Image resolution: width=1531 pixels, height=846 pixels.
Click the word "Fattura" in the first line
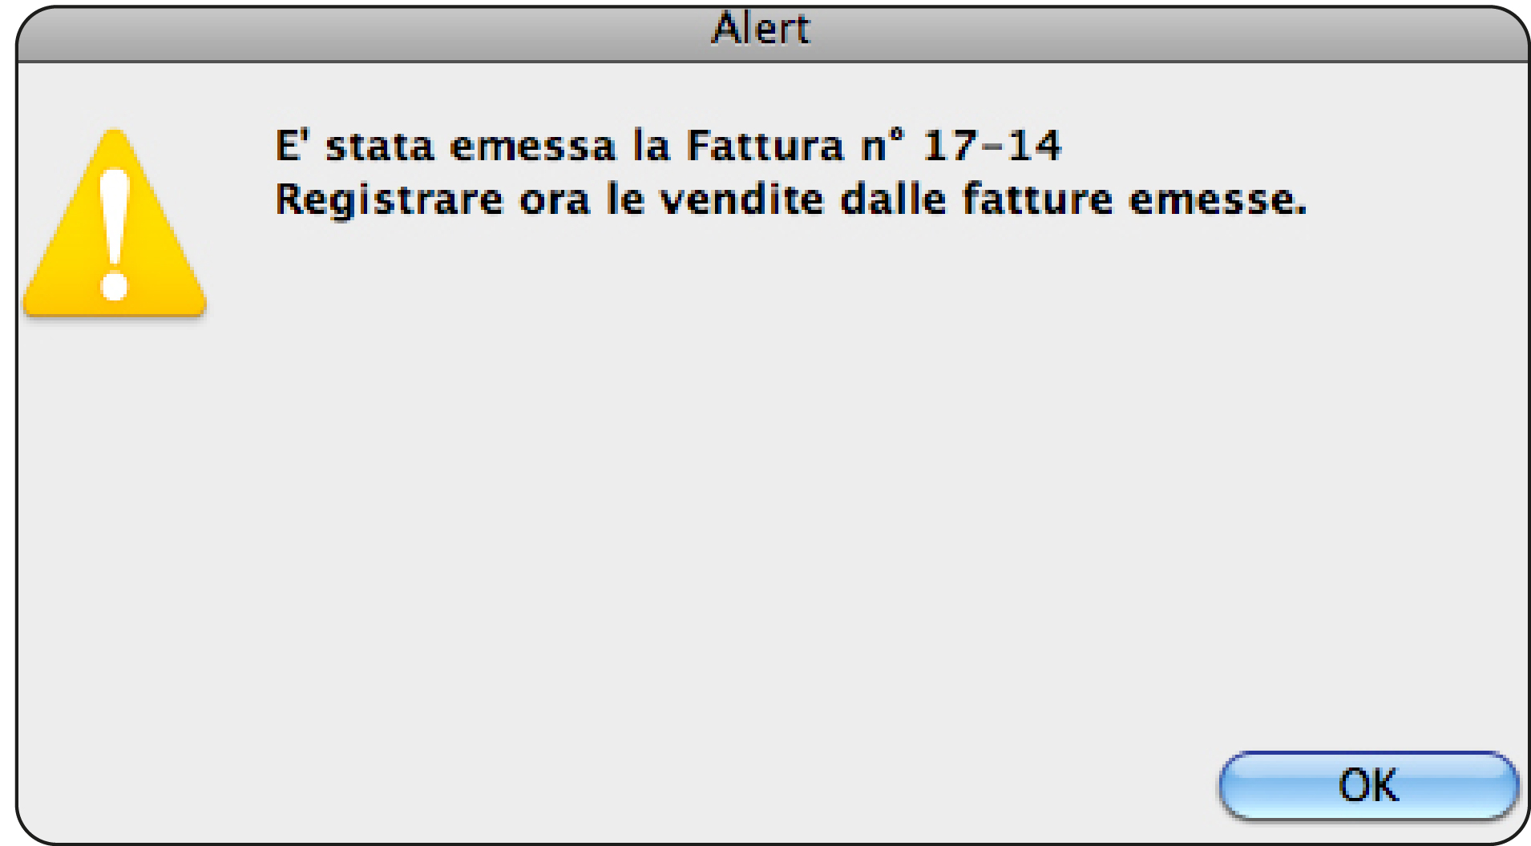[x=765, y=146]
